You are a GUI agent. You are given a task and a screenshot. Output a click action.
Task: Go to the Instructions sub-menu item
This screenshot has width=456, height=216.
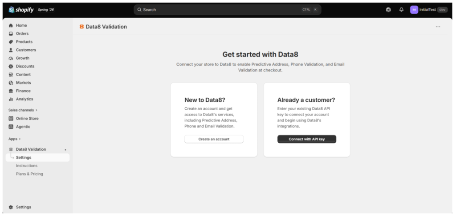pos(27,165)
